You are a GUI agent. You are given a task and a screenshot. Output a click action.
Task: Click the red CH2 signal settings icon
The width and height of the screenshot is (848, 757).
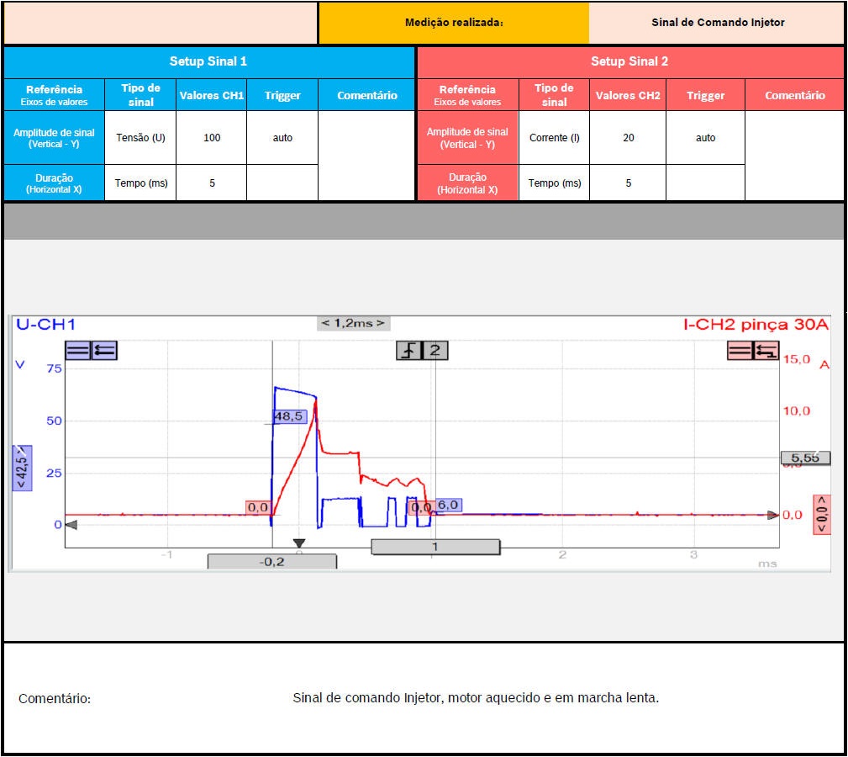[x=766, y=351]
